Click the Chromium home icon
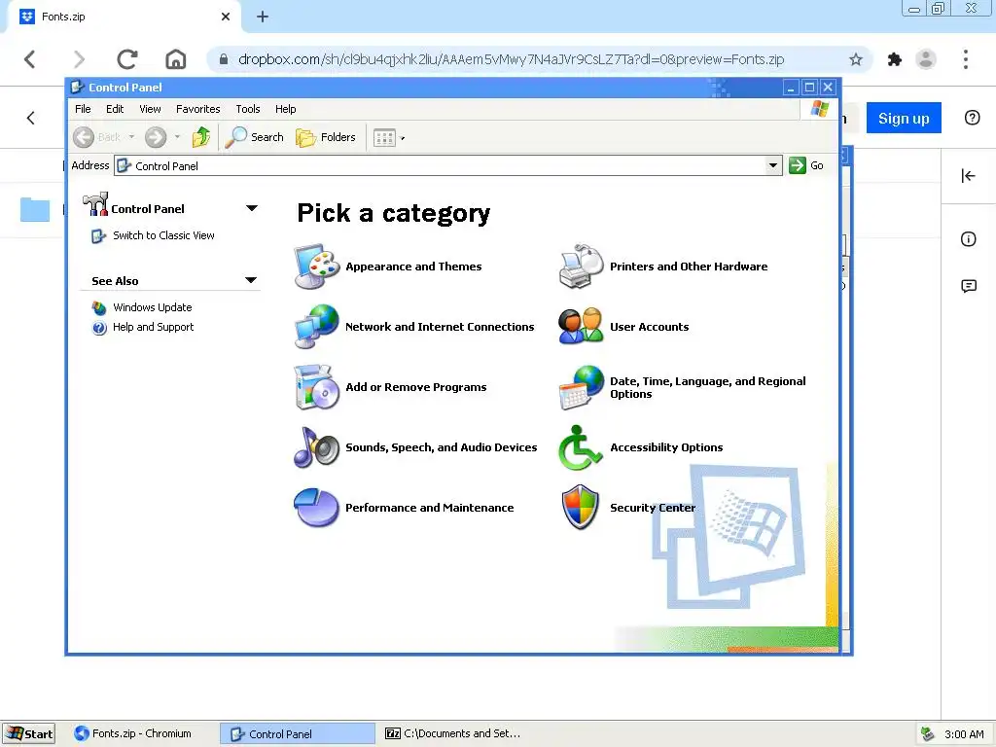The height and width of the screenshot is (747, 996). click(175, 59)
